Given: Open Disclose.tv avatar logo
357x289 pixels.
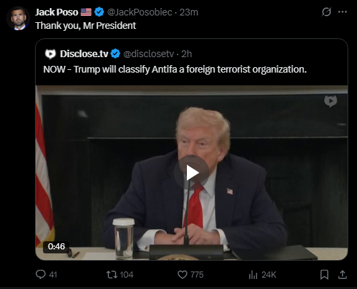Looking at the screenshot, I should (x=50, y=54).
